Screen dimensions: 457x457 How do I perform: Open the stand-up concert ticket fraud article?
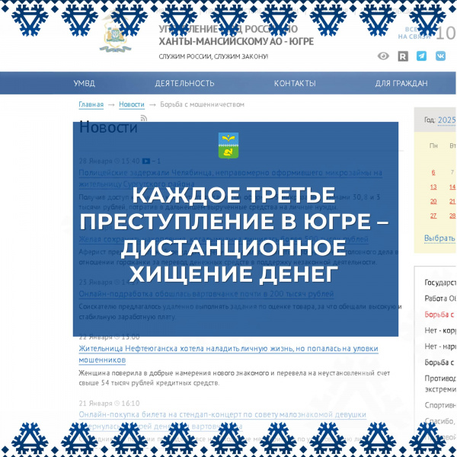pyautogui.click(x=222, y=414)
